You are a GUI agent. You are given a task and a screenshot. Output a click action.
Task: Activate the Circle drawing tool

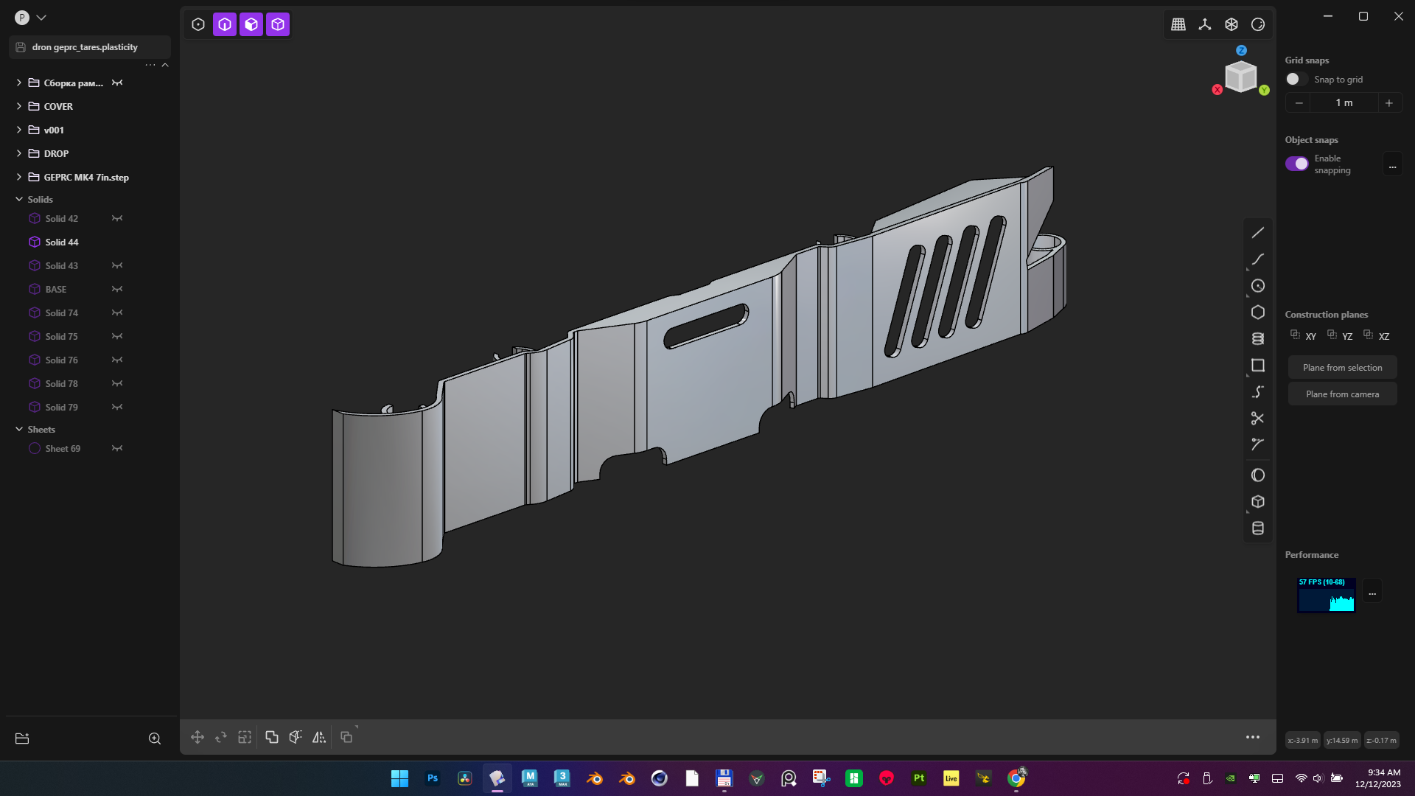point(1258,286)
